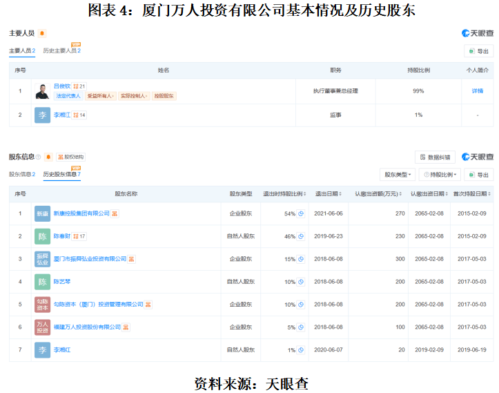Expand the 受益所有人 tag under 吕俊钦

pos(101,96)
